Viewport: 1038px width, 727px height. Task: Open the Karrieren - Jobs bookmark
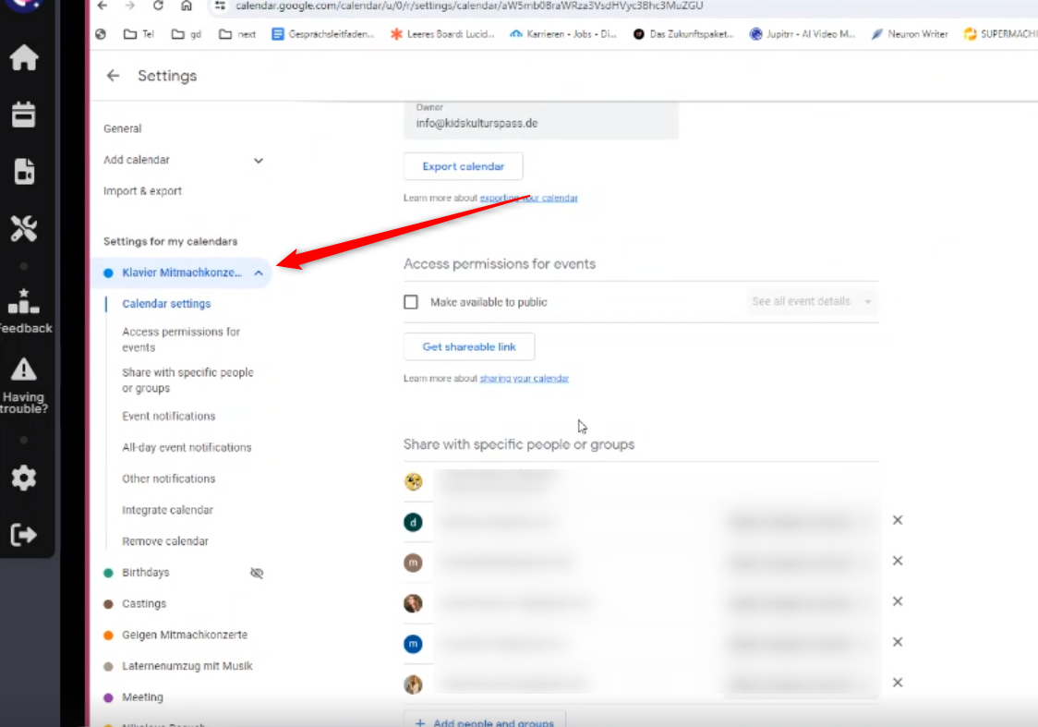[562, 34]
